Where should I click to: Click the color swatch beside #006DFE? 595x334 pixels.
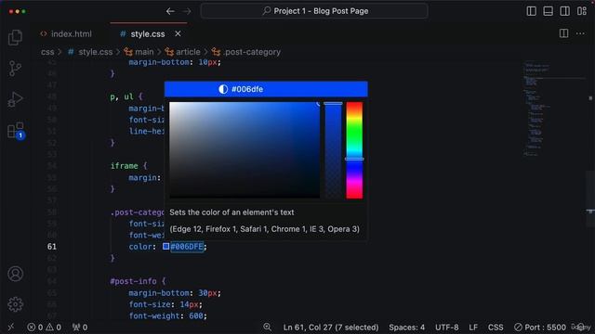(x=165, y=247)
